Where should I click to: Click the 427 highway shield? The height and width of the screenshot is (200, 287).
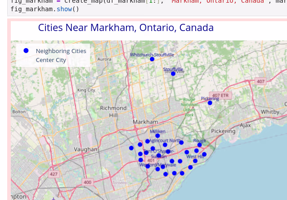point(54,174)
